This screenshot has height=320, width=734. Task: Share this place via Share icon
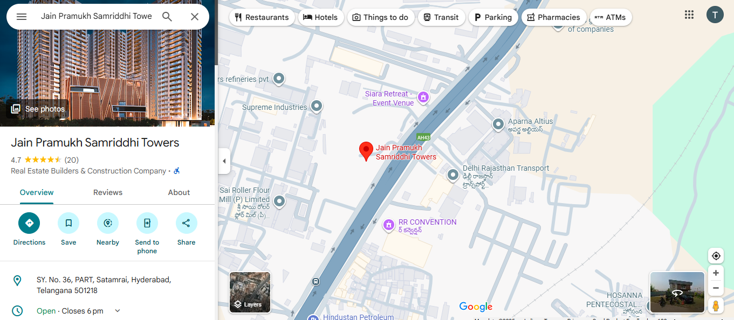(x=187, y=223)
